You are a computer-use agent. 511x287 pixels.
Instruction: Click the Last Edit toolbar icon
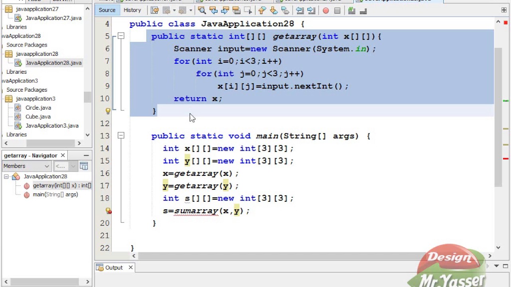point(155,10)
